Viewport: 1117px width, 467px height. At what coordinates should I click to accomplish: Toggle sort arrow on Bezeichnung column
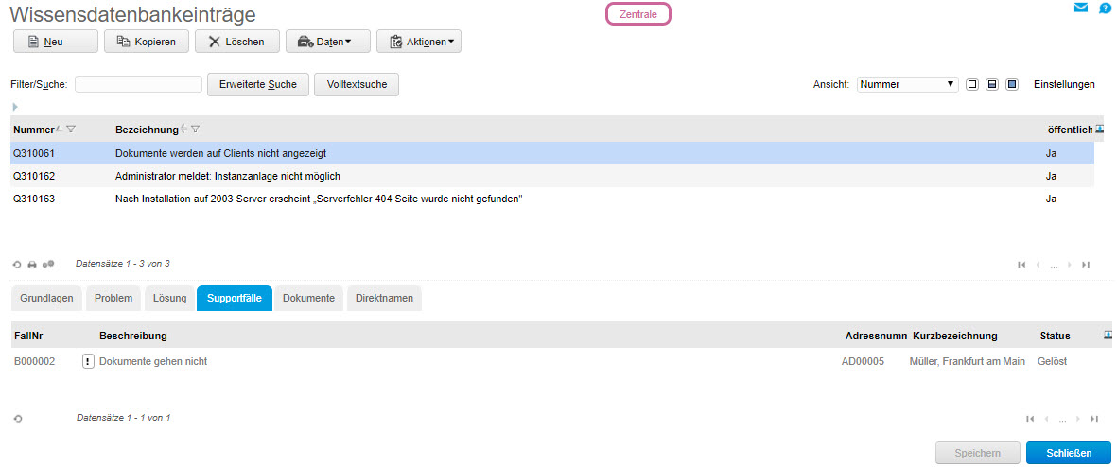click(184, 129)
